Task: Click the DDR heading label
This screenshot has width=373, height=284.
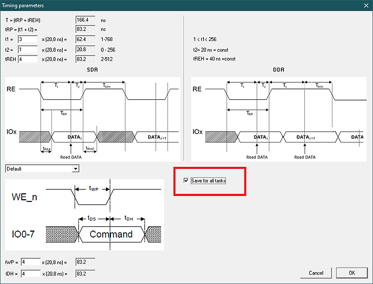Action: 278,70
